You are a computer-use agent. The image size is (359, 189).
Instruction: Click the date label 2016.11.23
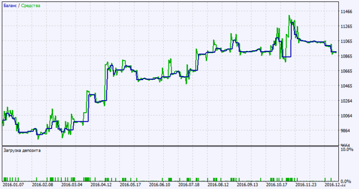pyautogui.click(x=306, y=185)
